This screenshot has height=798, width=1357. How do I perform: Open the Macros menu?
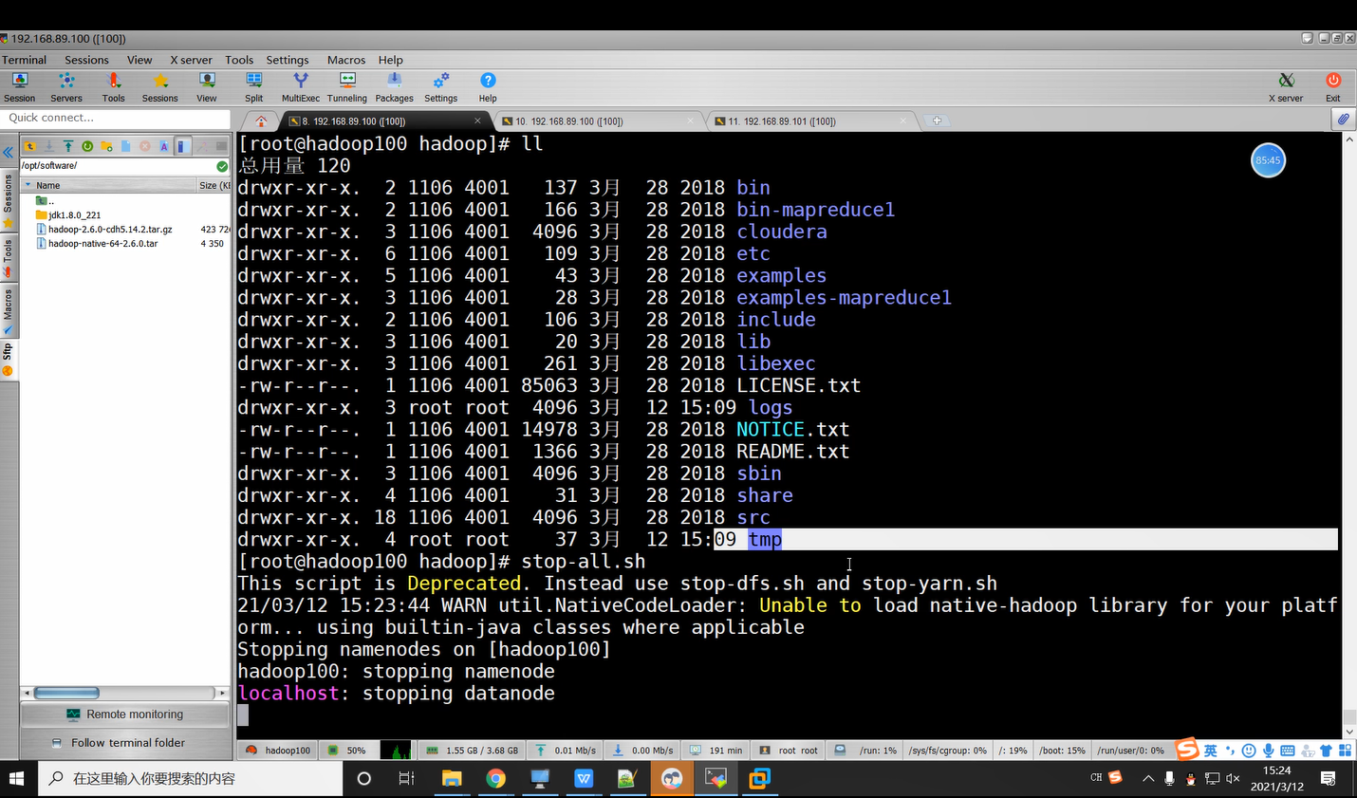(346, 60)
